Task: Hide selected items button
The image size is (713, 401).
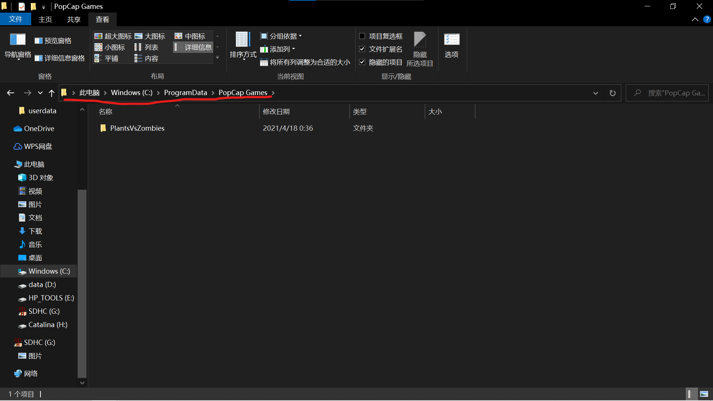Action: [420, 49]
